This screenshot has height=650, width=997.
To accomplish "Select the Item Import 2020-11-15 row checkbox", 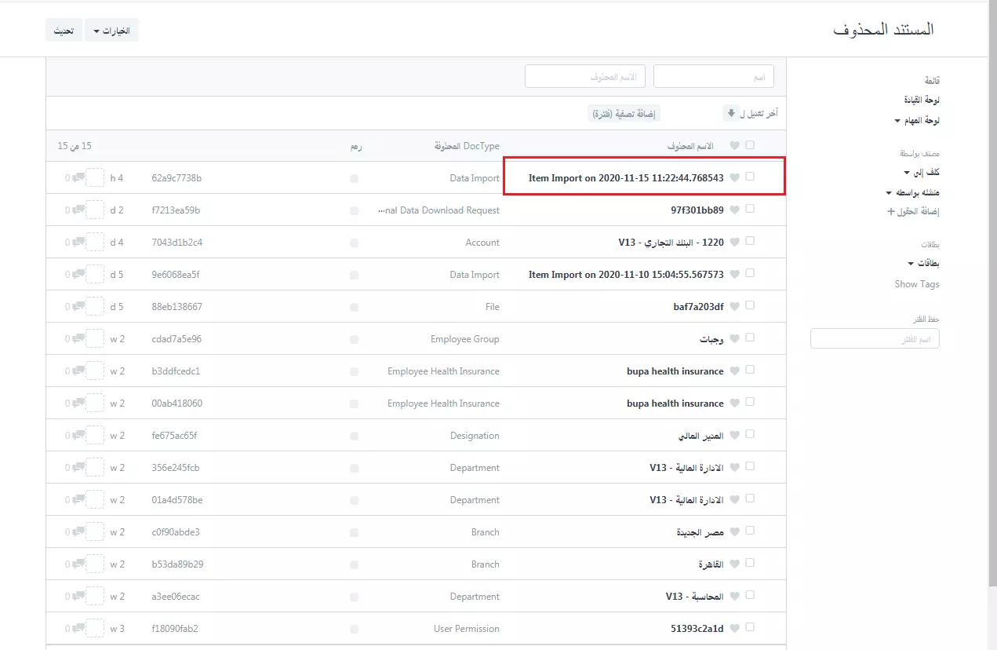I will tap(750, 177).
